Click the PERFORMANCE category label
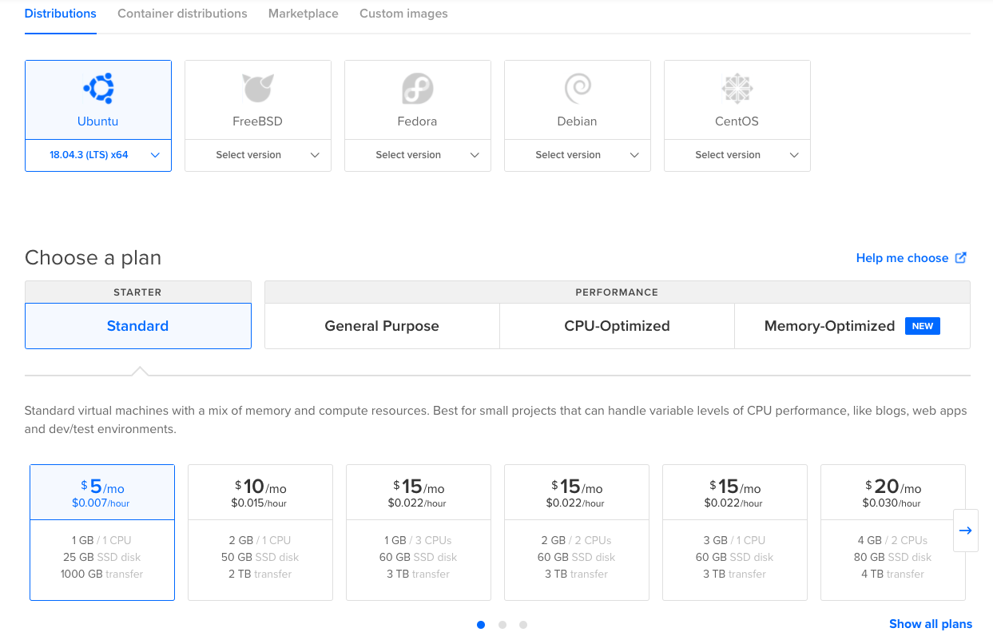Screen dimensions: 993x640 tap(617, 292)
